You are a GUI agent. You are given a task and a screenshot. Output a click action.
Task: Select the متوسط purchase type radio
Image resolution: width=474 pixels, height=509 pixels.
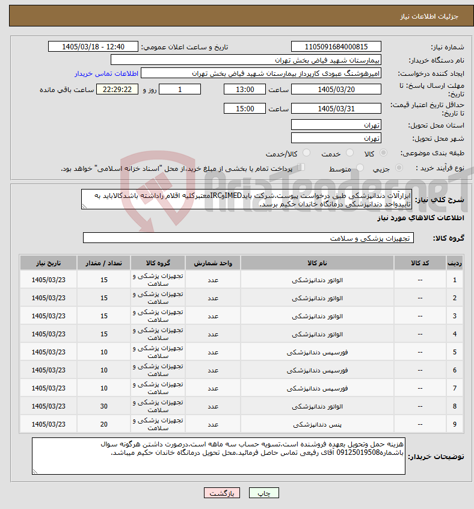[360, 167]
